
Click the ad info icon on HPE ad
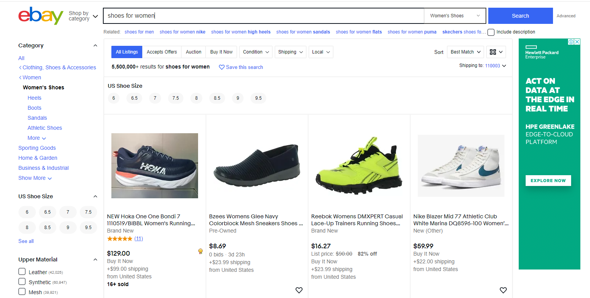(572, 42)
